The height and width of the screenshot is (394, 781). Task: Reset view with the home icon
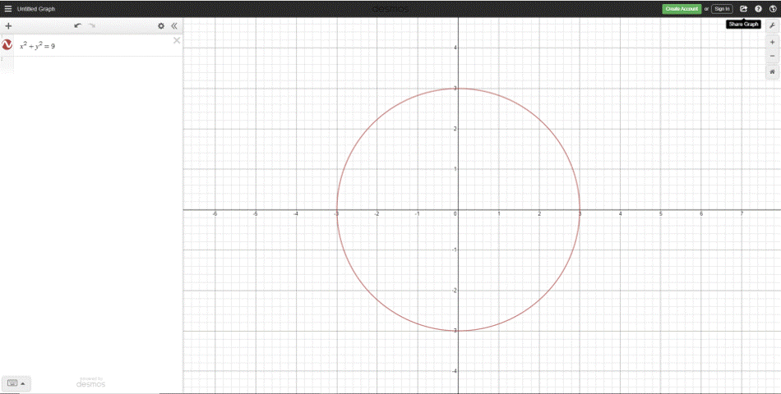coord(772,71)
